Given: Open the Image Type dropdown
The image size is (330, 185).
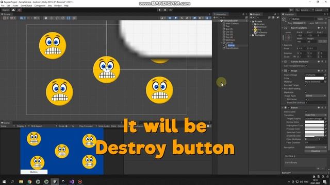Looking at the screenshot, I should point(316,96).
